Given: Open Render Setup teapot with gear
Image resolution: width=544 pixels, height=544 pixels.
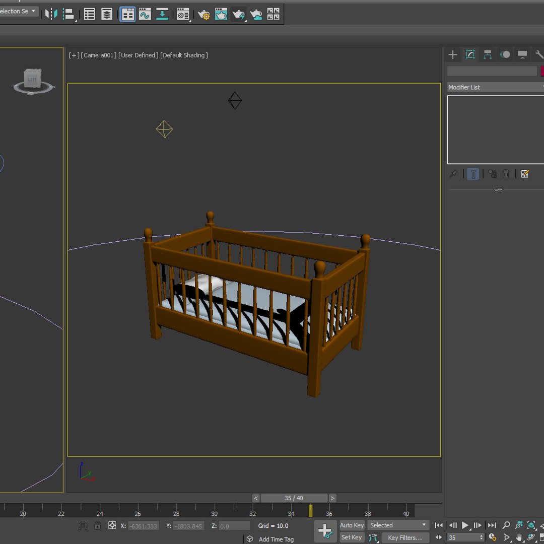Looking at the screenshot, I should point(203,15).
